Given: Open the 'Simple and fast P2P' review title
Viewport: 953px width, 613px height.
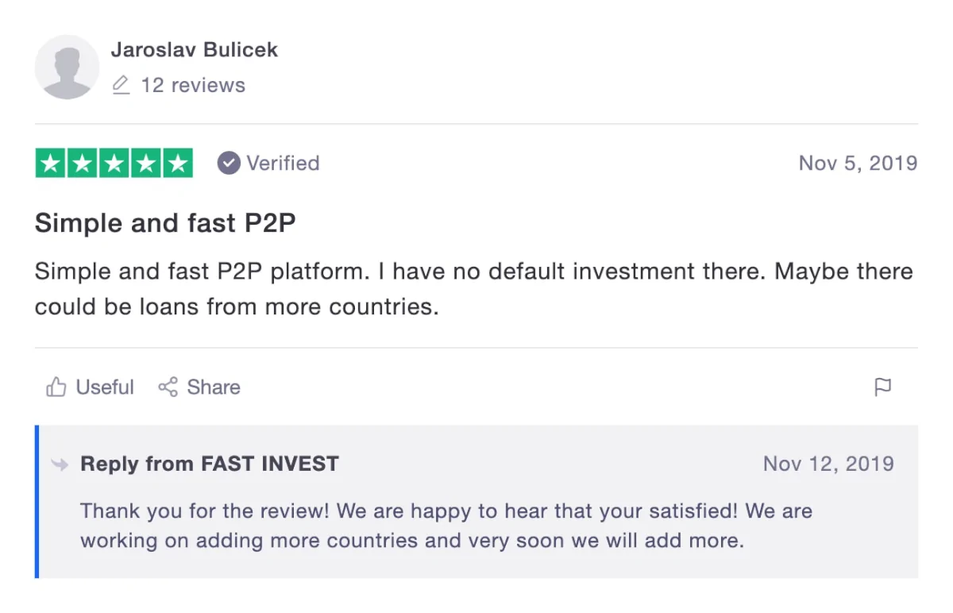Looking at the screenshot, I should [x=165, y=223].
